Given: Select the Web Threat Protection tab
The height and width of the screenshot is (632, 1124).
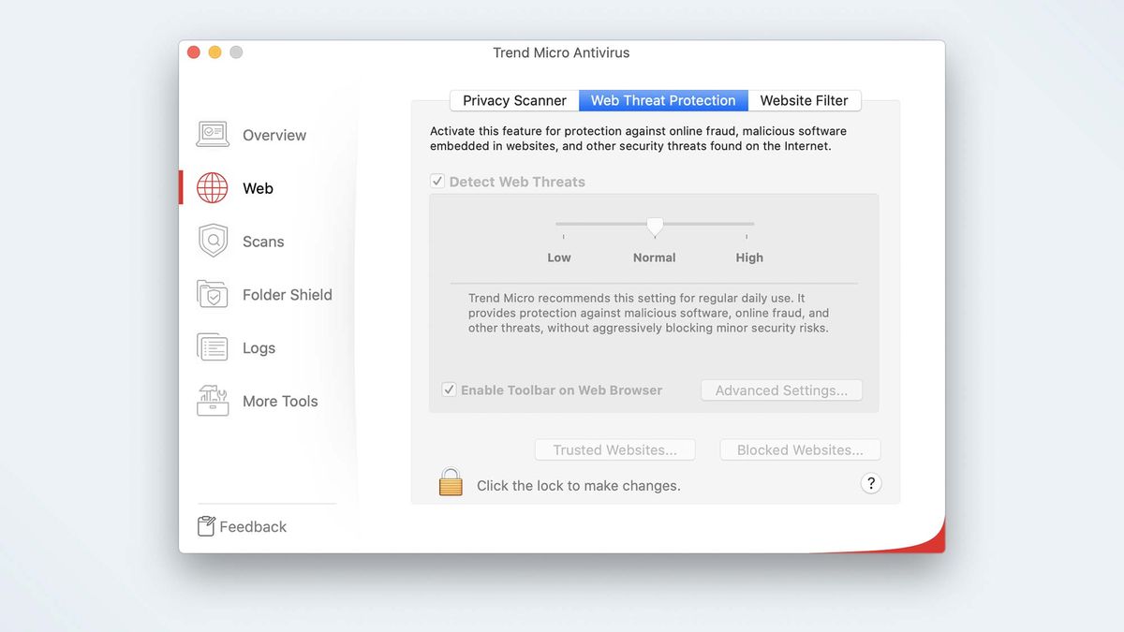Looking at the screenshot, I should (x=663, y=100).
